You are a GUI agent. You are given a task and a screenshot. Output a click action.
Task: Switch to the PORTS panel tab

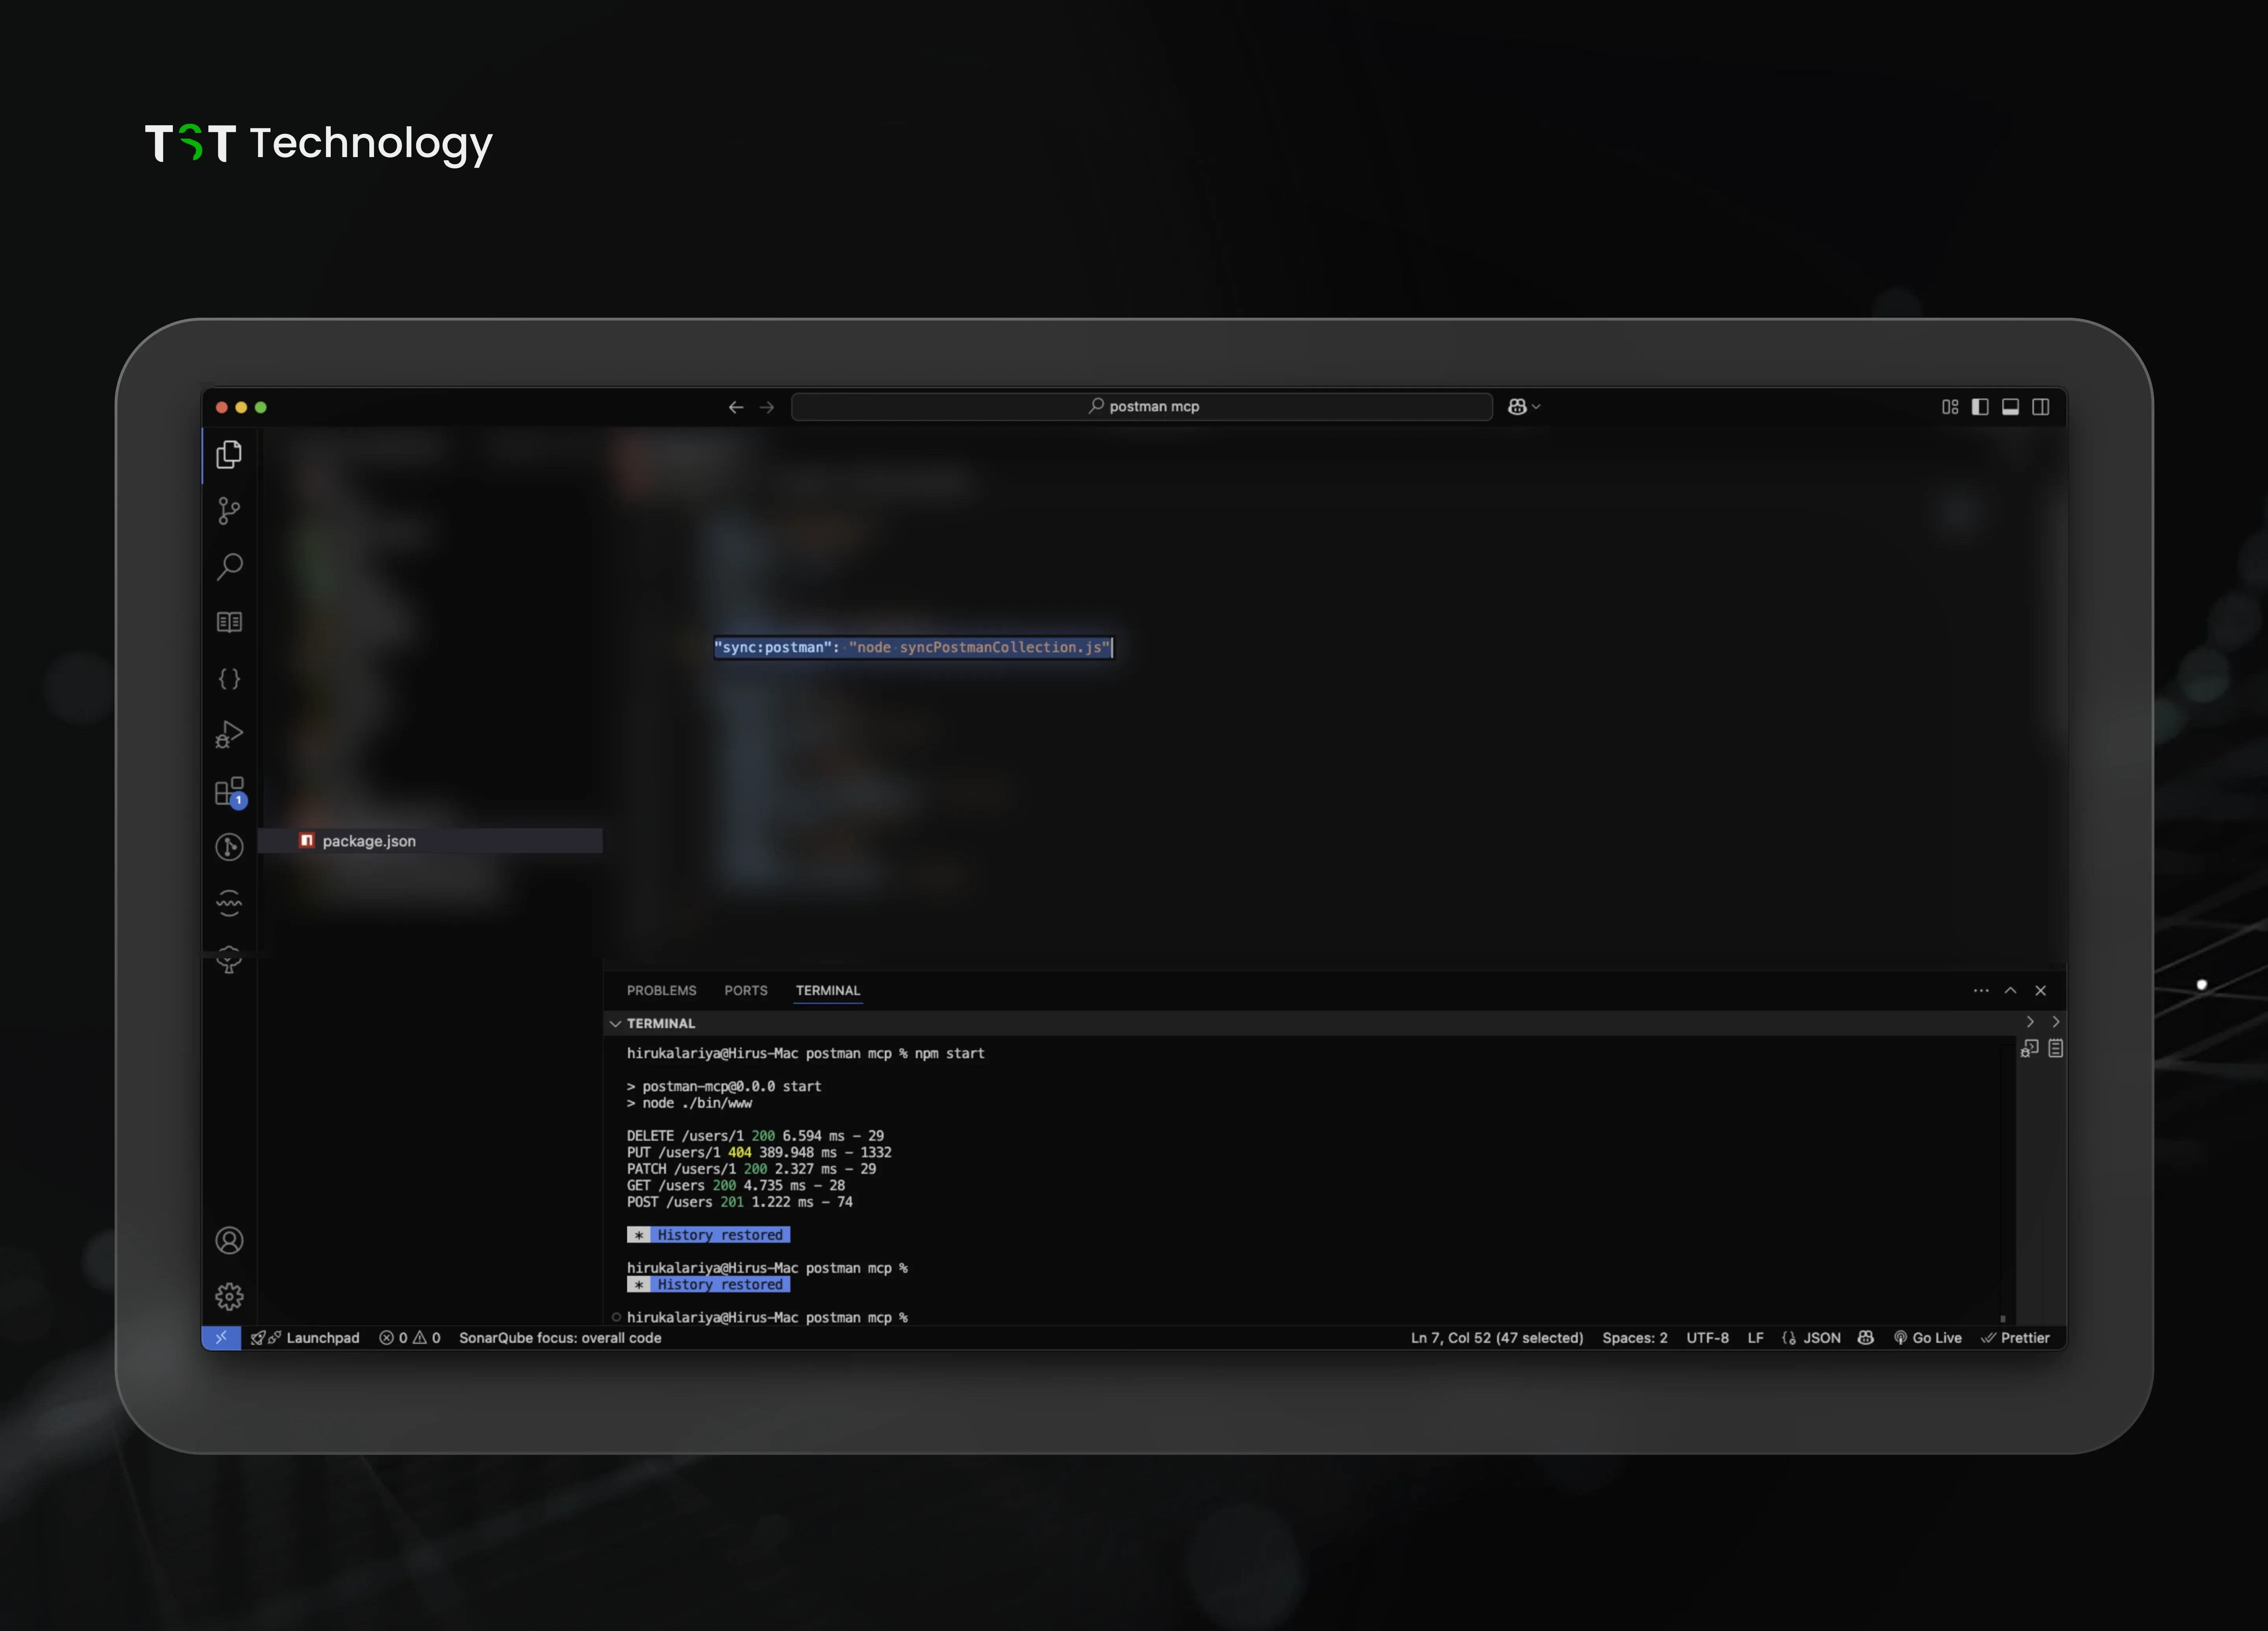coord(746,991)
